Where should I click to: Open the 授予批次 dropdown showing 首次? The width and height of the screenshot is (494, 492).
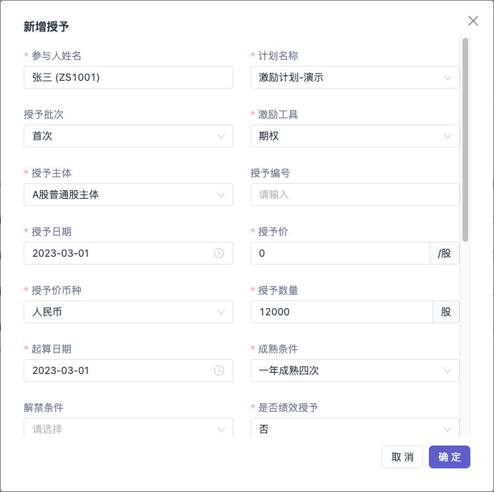[128, 136]
